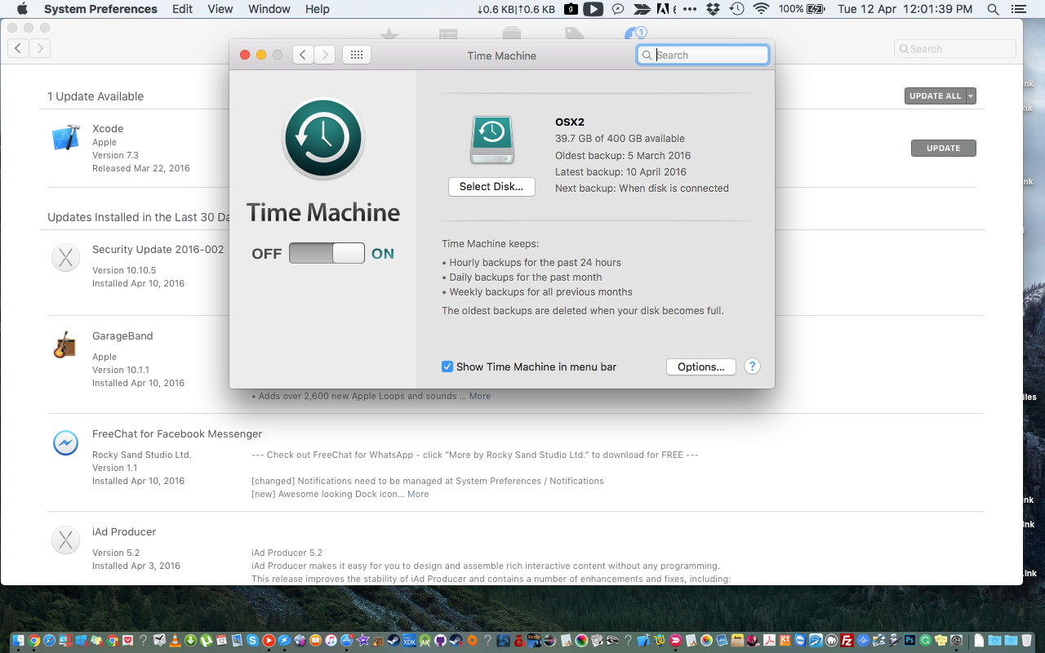Open Spotlight search magnifier
Image resolution: width=1045 pixels, height=653 pixels.
993,9
